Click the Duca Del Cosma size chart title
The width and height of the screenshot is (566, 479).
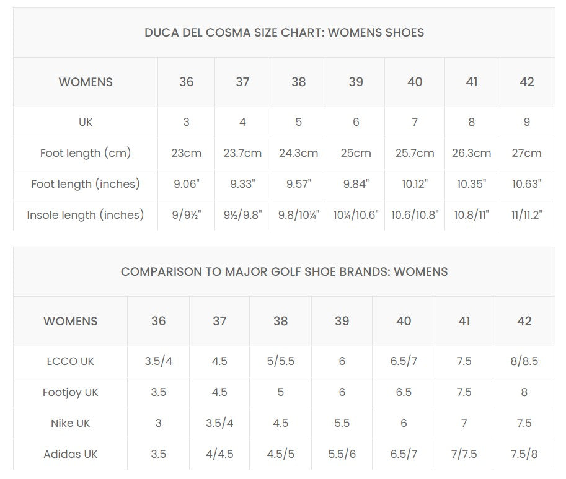(284, 33)
